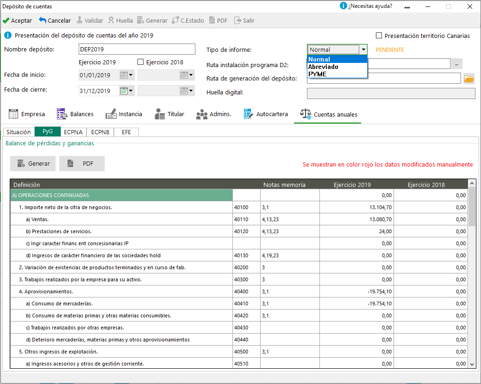
Task: Click the PDF button under Balance de pérdidas
Action: 82,164
